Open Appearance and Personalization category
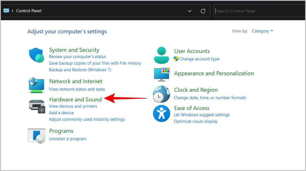Image resolution: width=306 pixels, height=171 pixels. [x=214, y=73]
